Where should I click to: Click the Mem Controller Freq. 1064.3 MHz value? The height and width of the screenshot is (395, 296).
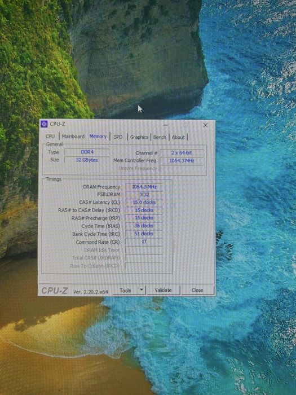pyautogui.click(x=182, y=161)
